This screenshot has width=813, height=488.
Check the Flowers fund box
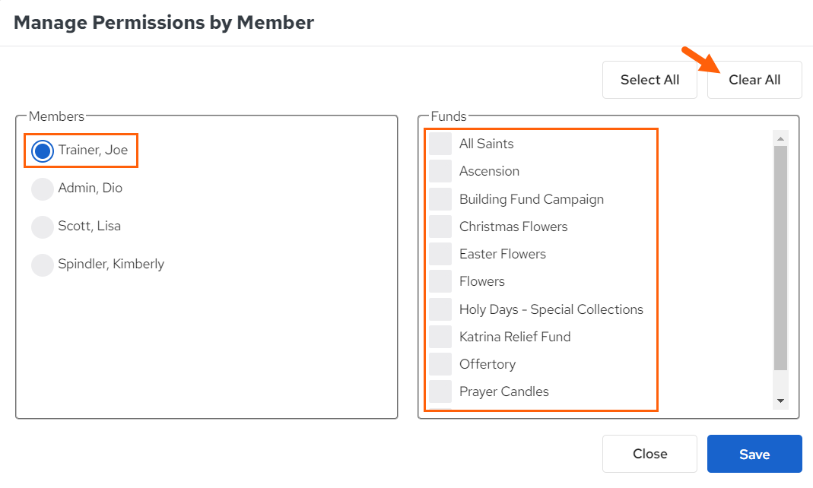440,281
